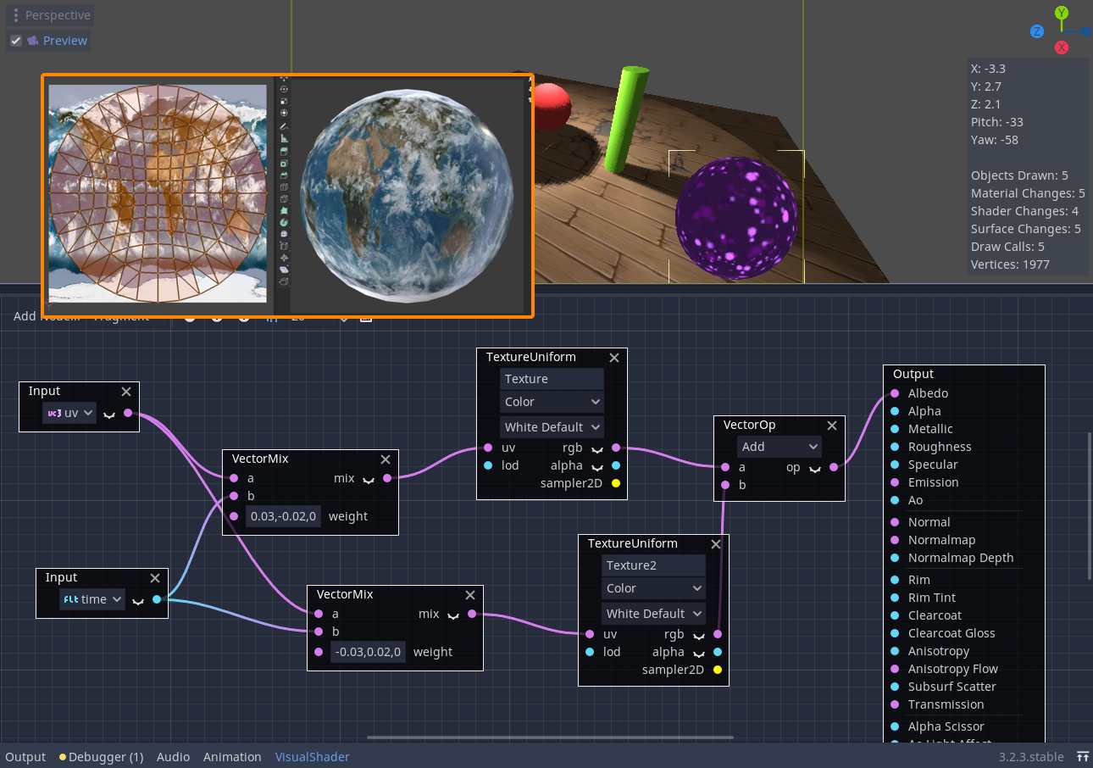
Task: Click the Y axis gizmo handle
Action: (1061, 14)
